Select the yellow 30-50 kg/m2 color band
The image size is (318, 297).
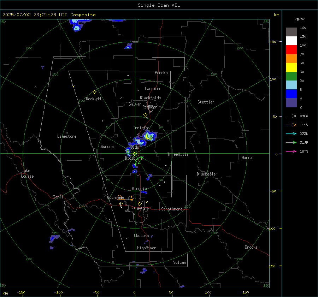(x=291, y=67)
